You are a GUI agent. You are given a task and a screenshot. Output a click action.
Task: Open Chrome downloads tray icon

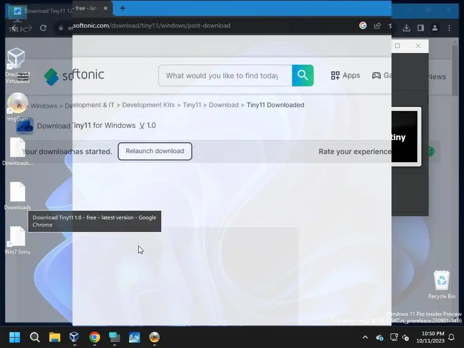406,28
